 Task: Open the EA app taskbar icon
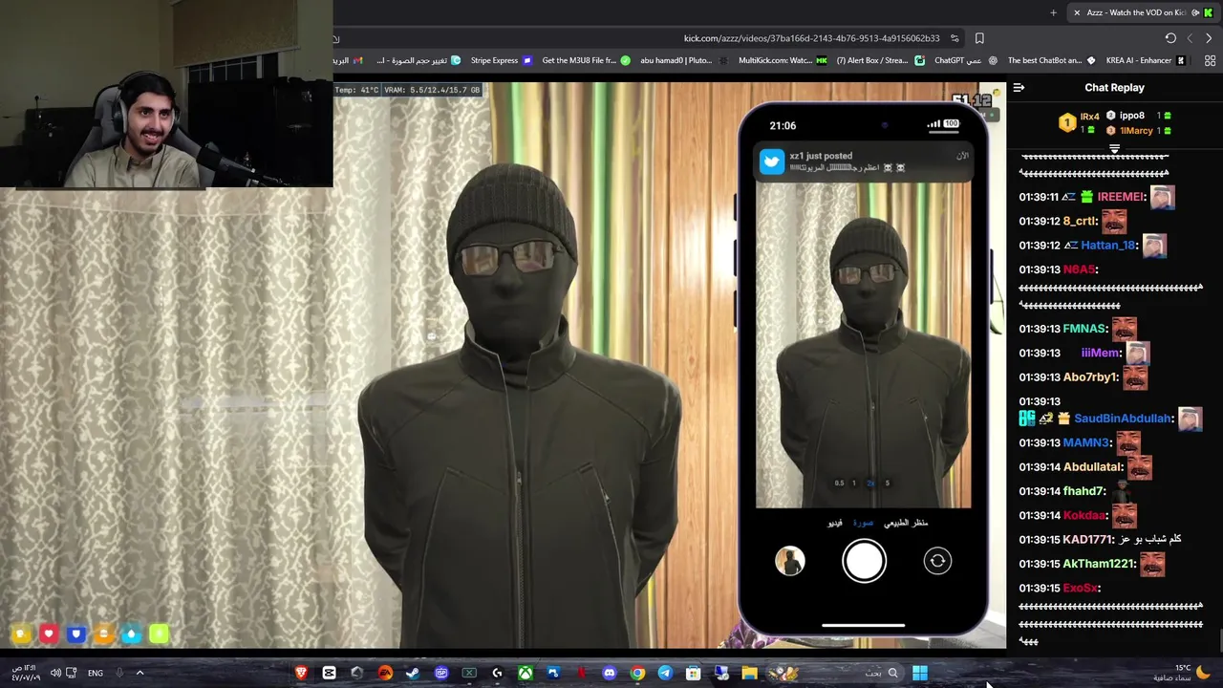385,673
